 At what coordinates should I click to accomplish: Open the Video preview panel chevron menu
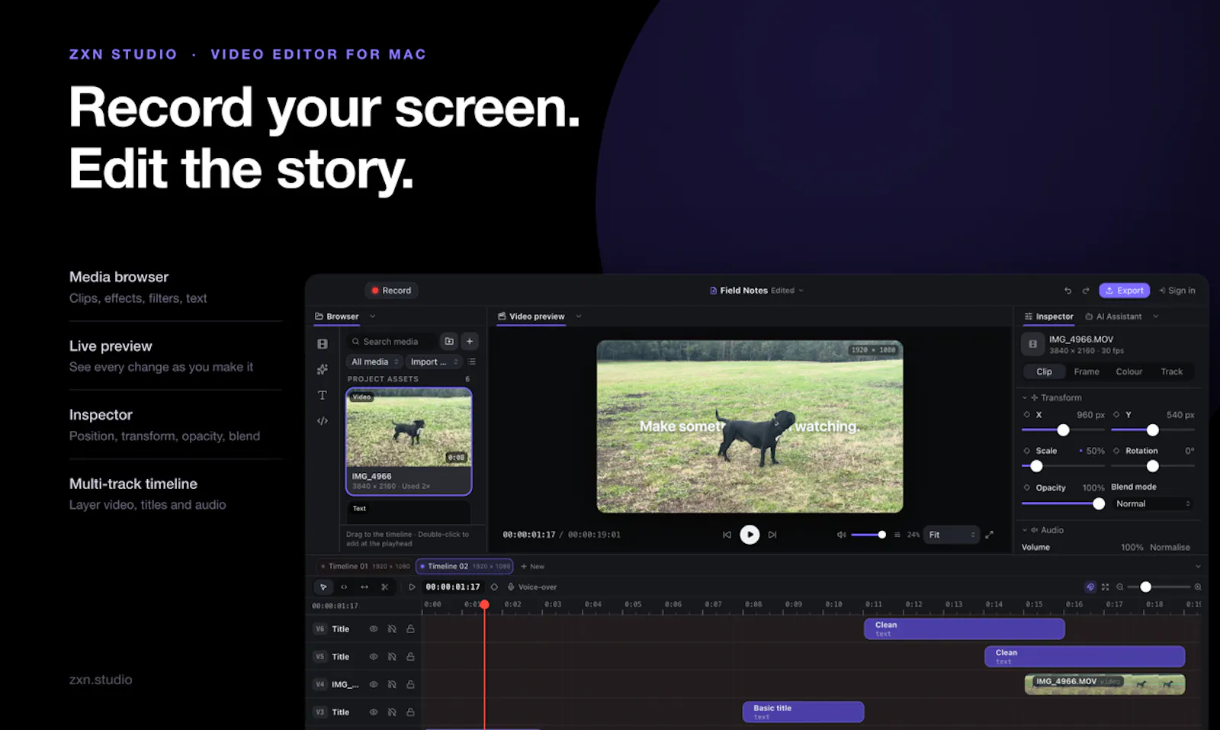(x=578, y=317)
